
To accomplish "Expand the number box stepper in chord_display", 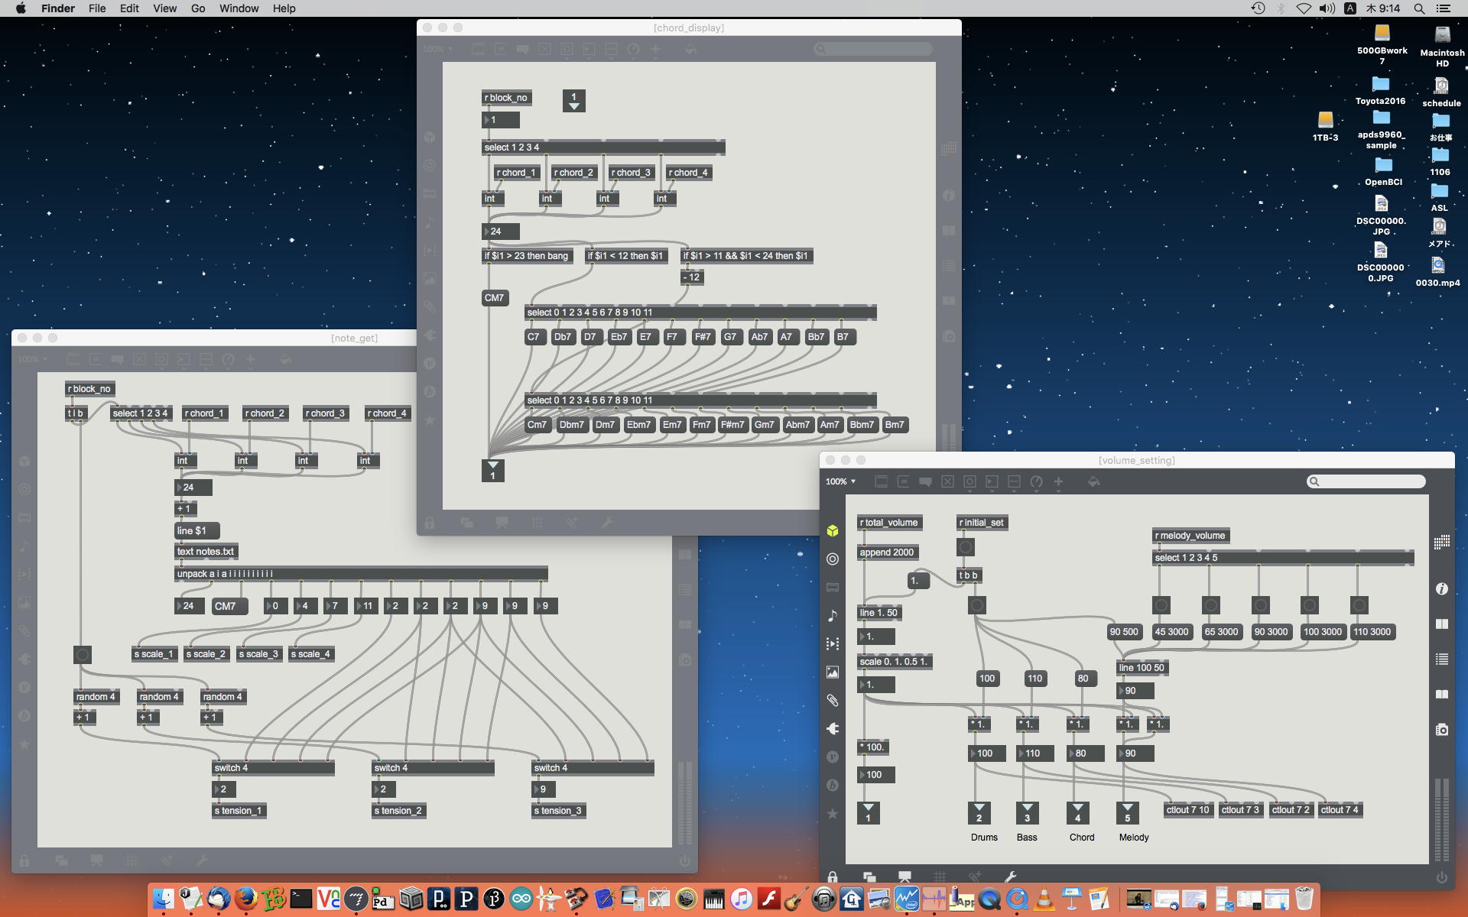I will (x=574, y=105).
